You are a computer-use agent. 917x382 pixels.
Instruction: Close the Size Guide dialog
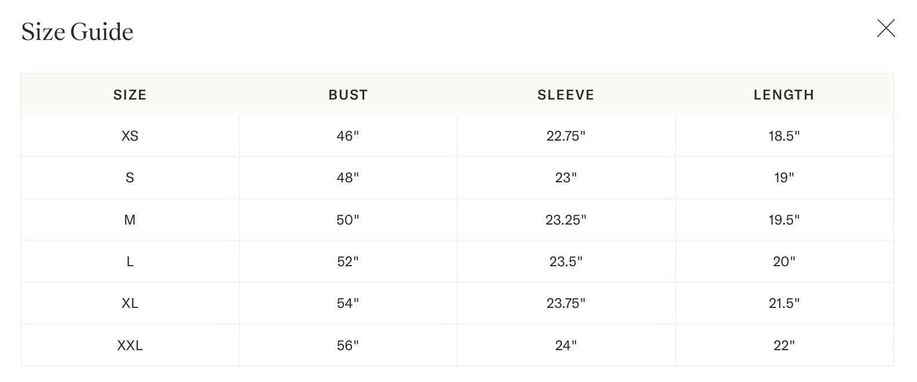coord(886,28)
